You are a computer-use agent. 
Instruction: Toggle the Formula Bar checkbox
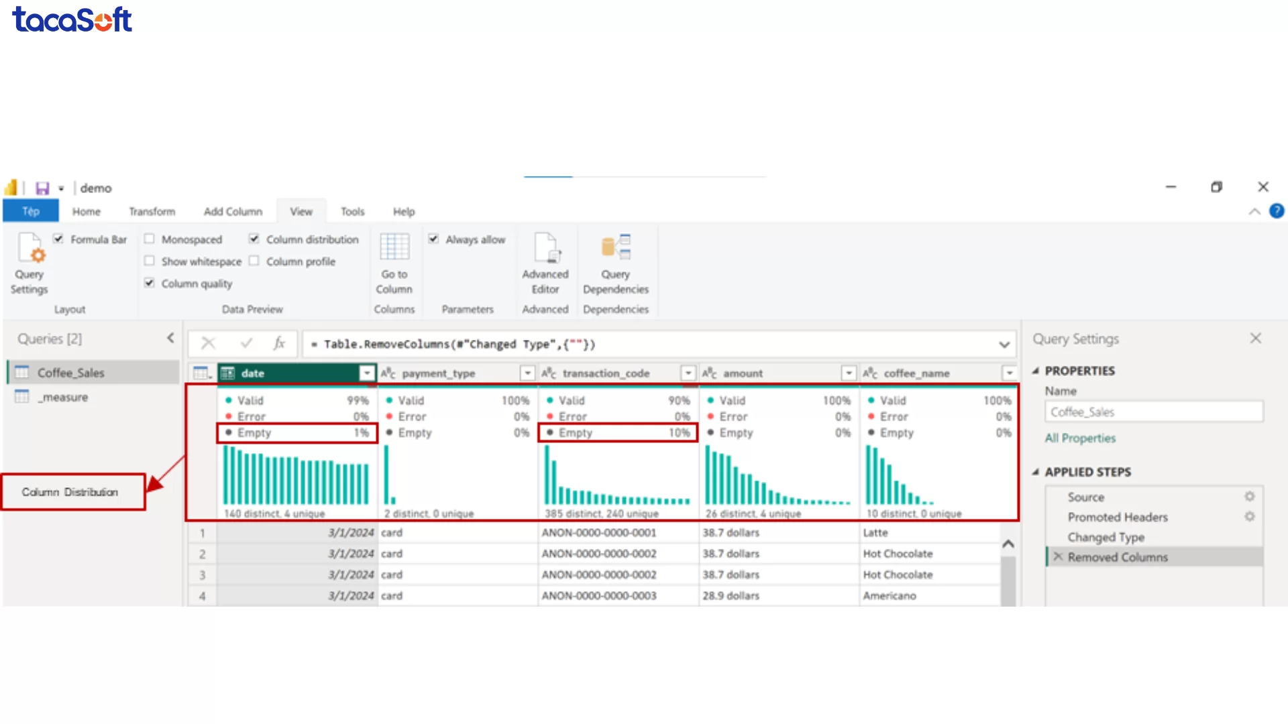pos(58,239)
